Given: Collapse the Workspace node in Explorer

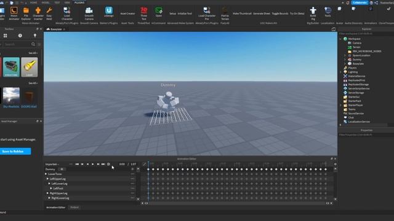Looking at the screenshot, I should [x=340, y=39].
